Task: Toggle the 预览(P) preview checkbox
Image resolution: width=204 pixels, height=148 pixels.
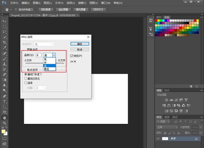Action: click(x=72, y=56)
